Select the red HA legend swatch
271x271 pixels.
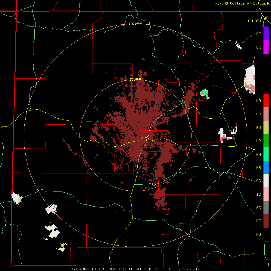266,101
